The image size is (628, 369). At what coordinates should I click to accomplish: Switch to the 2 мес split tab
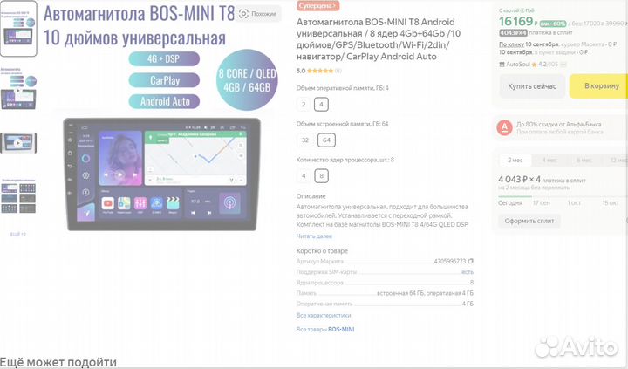pos(515,160)
